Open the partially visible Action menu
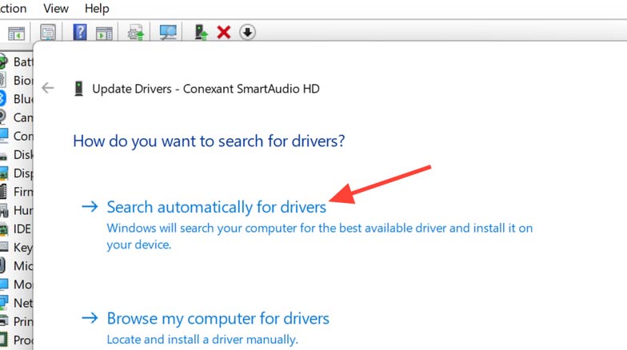This screenshot has height=350, width=627. click(x=13, y=8)
